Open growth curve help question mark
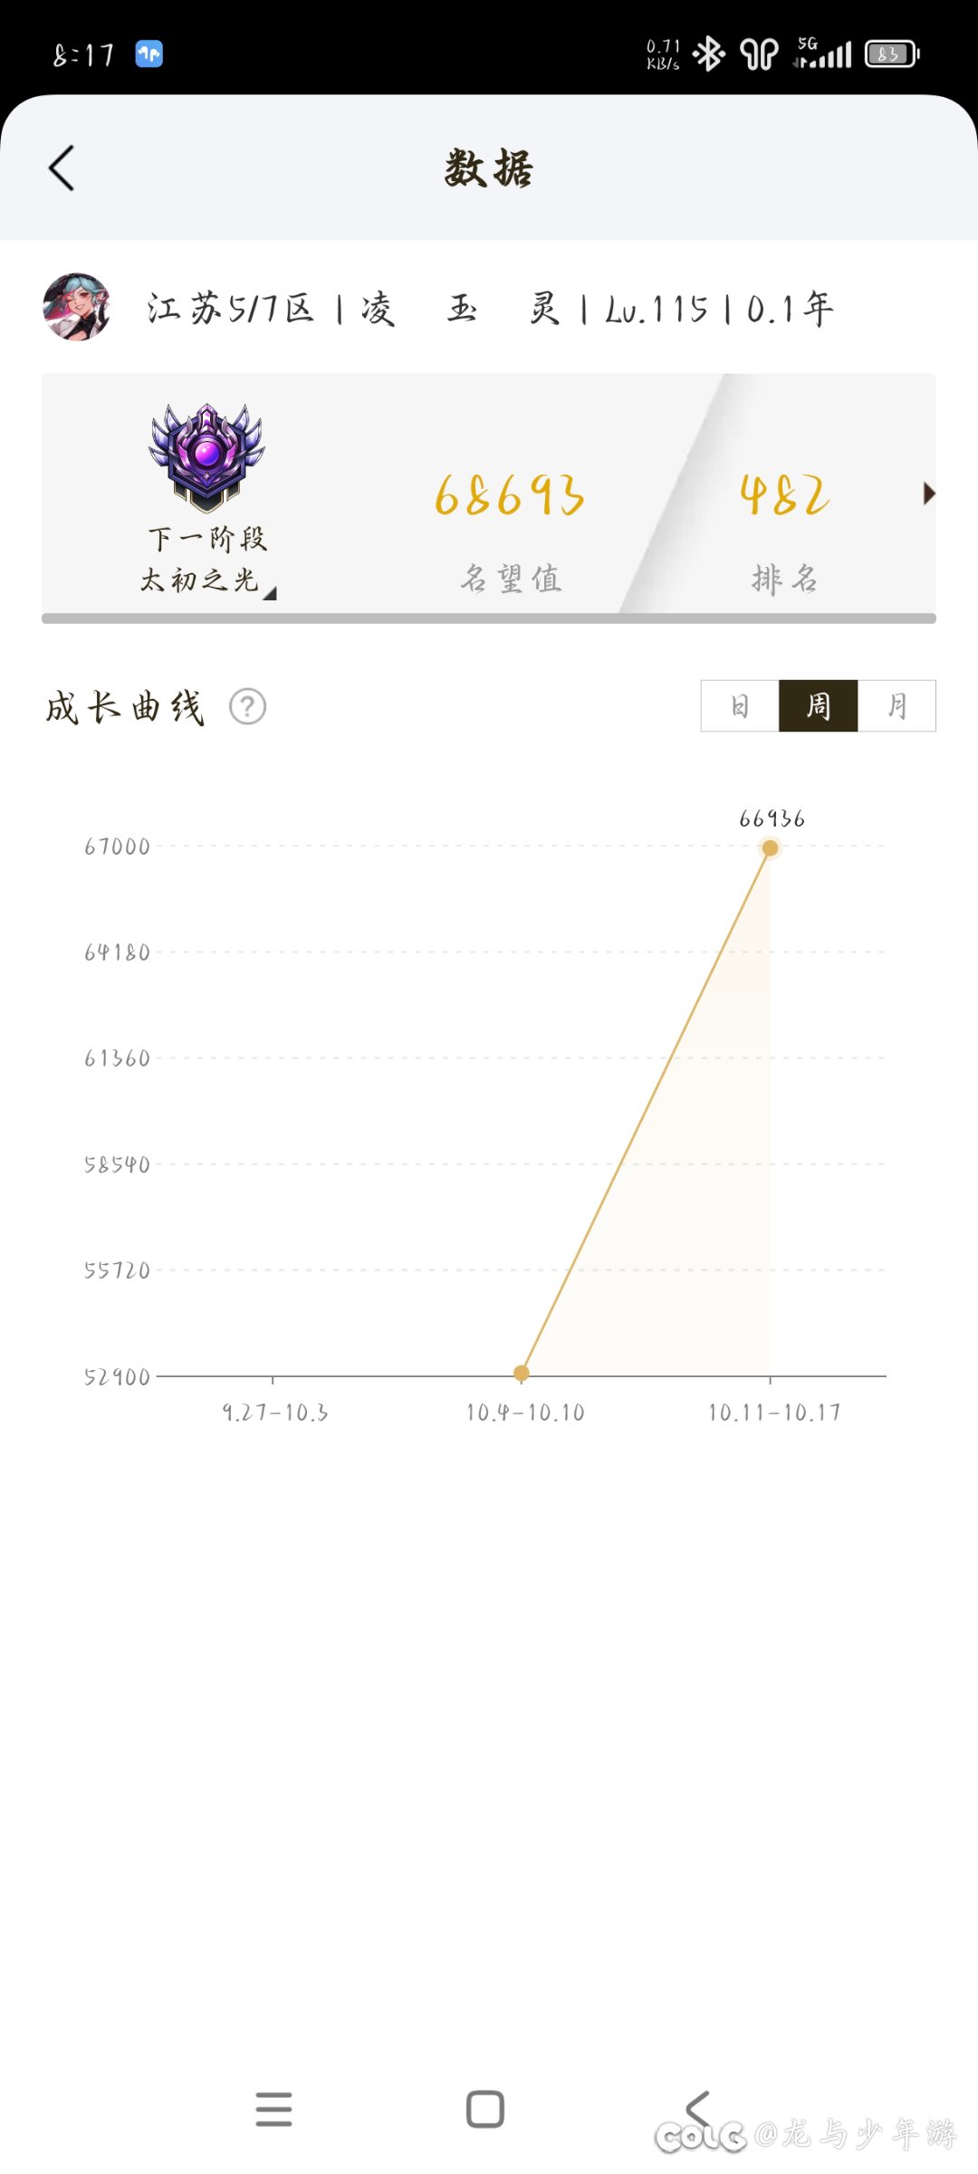 247,706
